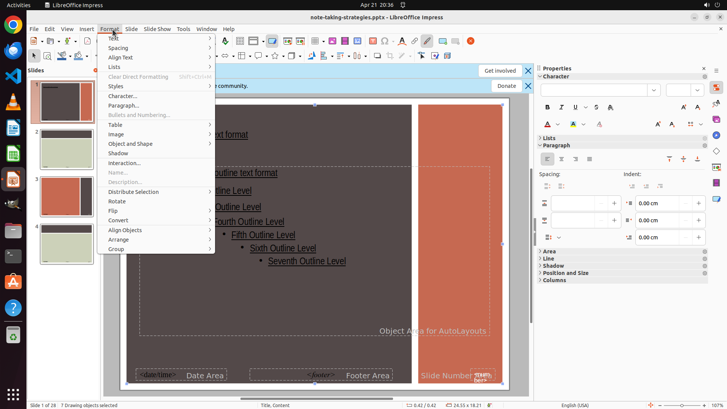
Task: Toggle Italic in Character panel
Action: 562,108
